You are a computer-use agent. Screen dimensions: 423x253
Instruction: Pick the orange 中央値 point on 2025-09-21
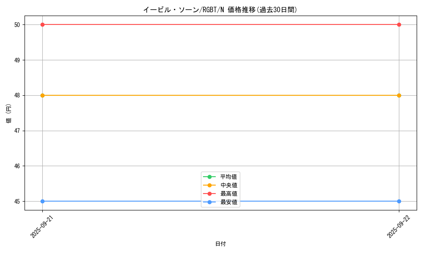pos(42,95)
